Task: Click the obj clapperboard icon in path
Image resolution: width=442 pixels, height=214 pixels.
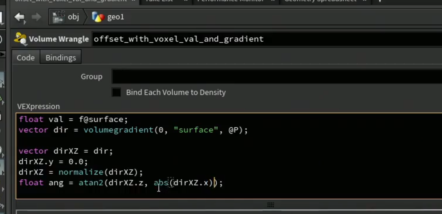Action: pos(59,17)
